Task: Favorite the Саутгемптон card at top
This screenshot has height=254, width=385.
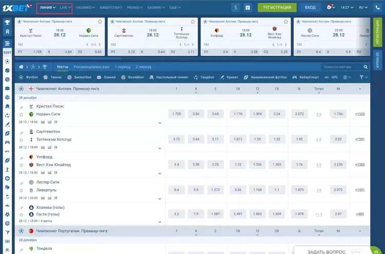Action: [193, 22]
